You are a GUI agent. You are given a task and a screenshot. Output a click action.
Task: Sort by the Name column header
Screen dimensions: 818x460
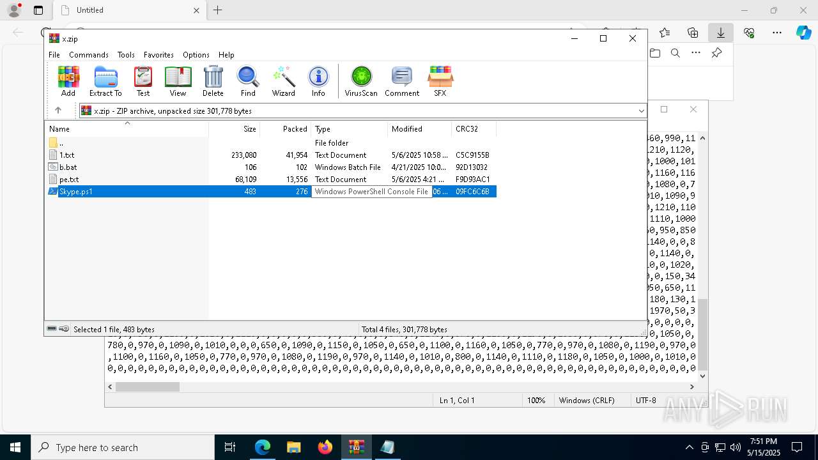pyautogui.click(x=127, y=129)
